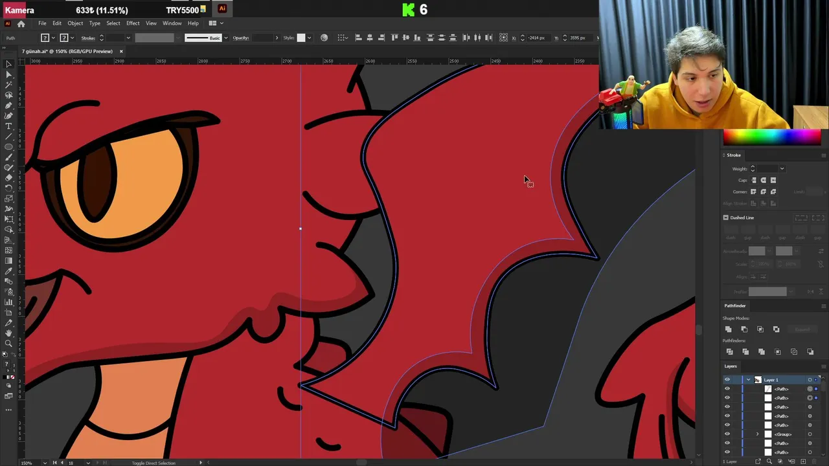Open Weight dropdown in the Stroke panel
Viewport: 829px width, 466px height.
tap(782, 169)
